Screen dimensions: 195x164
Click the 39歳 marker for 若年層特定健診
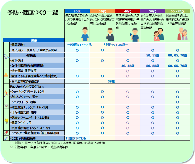tap(111, 81)
